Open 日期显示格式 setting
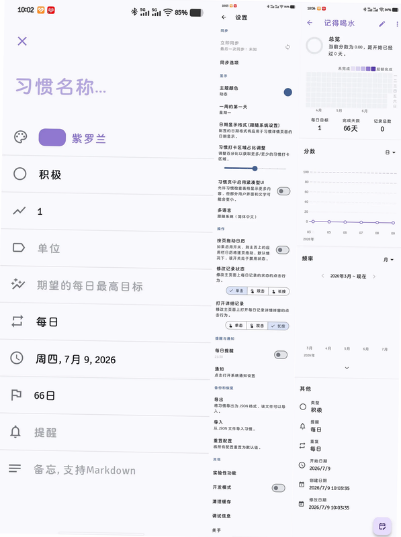 pos(255,130)
